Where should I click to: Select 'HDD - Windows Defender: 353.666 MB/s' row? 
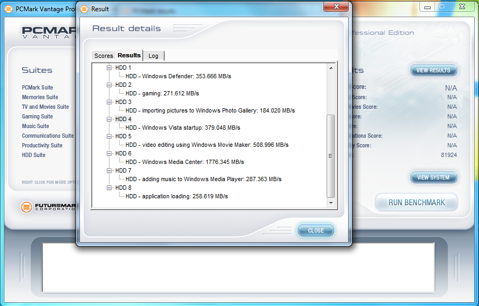click(x=178, y=76)
